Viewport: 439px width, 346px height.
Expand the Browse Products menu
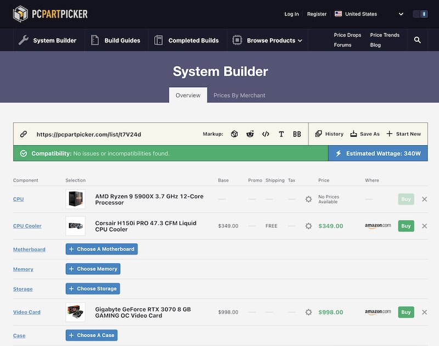(x=267, y=40)
